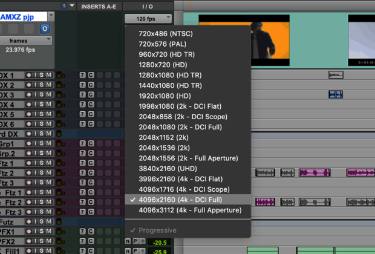Click the P button on PFX2 track
This screenshot has width=375, height=254.
(x=135, y=241)
